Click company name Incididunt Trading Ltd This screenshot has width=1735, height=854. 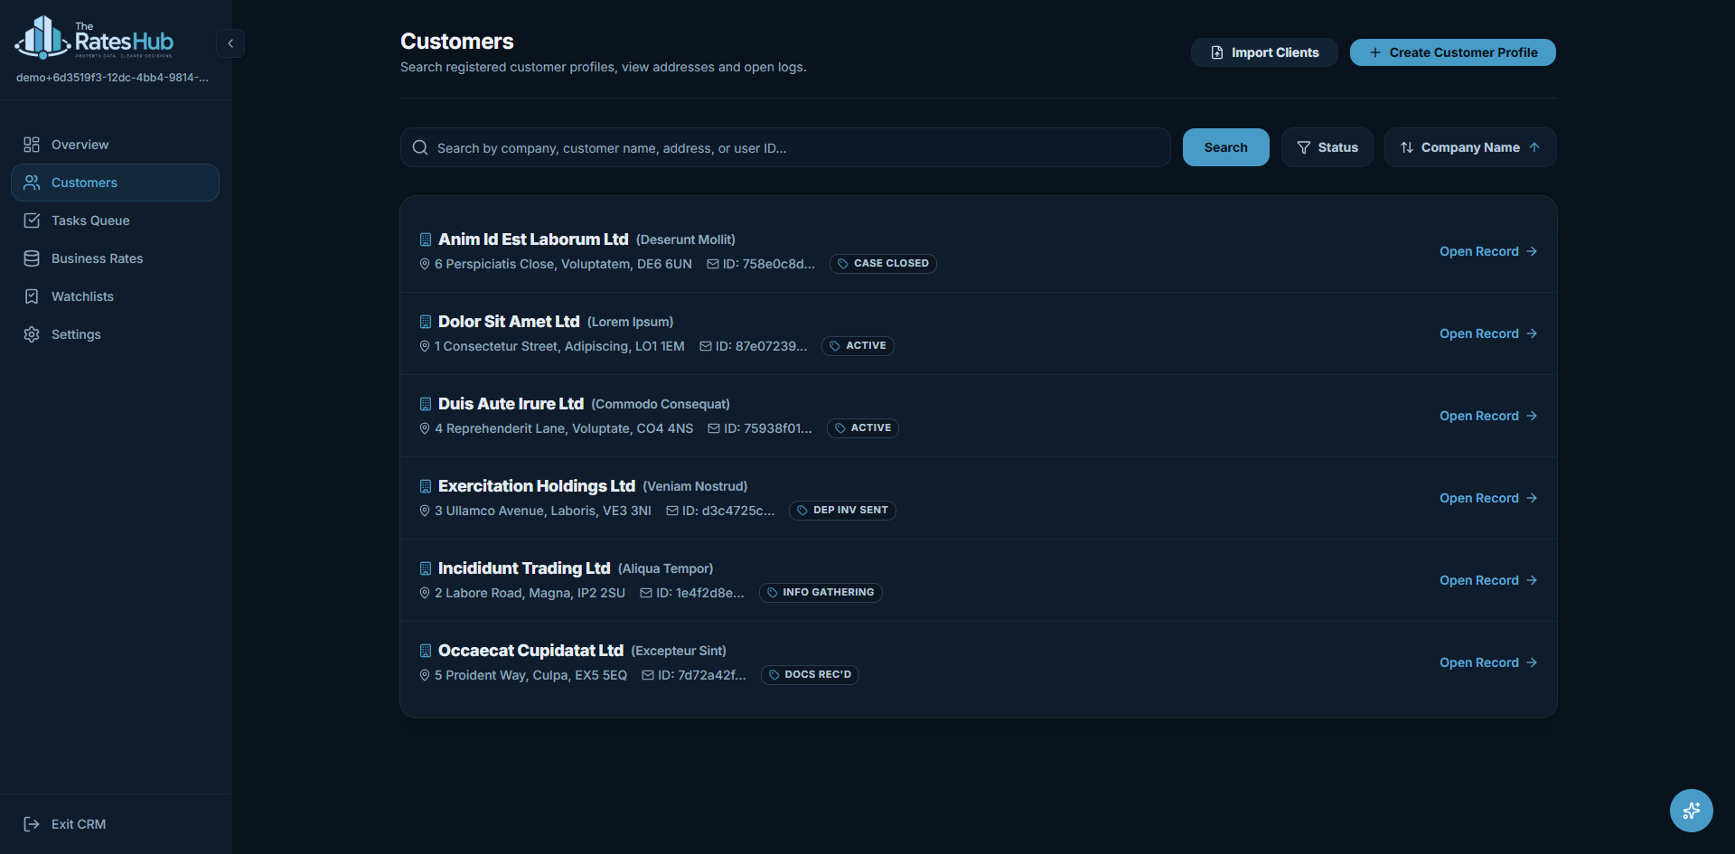[x=524, y=568]
